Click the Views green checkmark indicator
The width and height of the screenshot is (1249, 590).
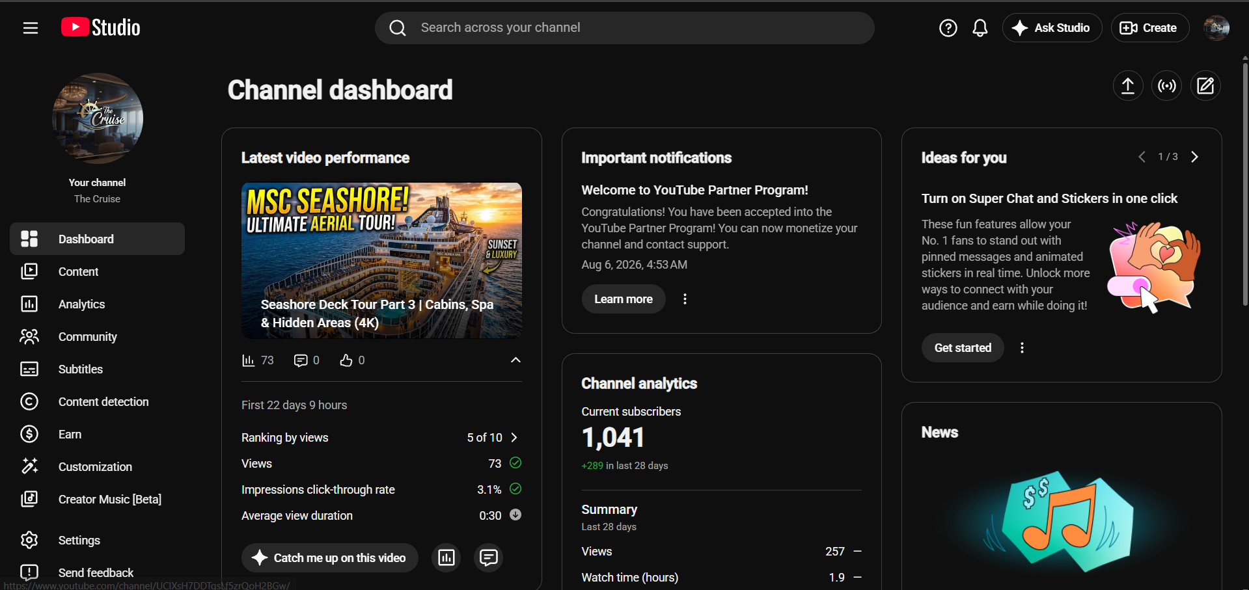pyautogui.click(x=515, y=463)
